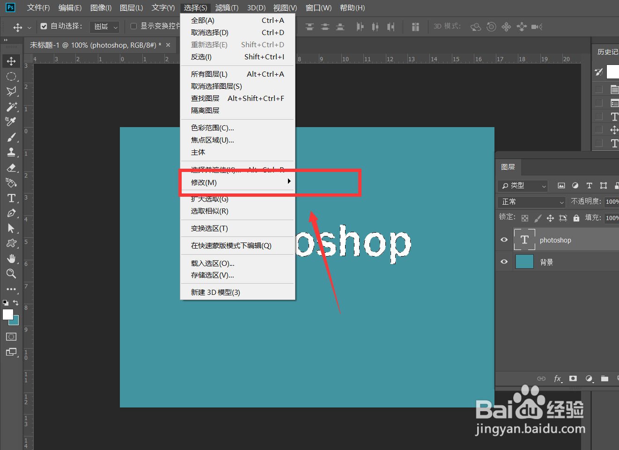Click the foreground color swatch
The width and height of the screenshot is (619, 450).
pyautogui.click(x=7, y=314)
